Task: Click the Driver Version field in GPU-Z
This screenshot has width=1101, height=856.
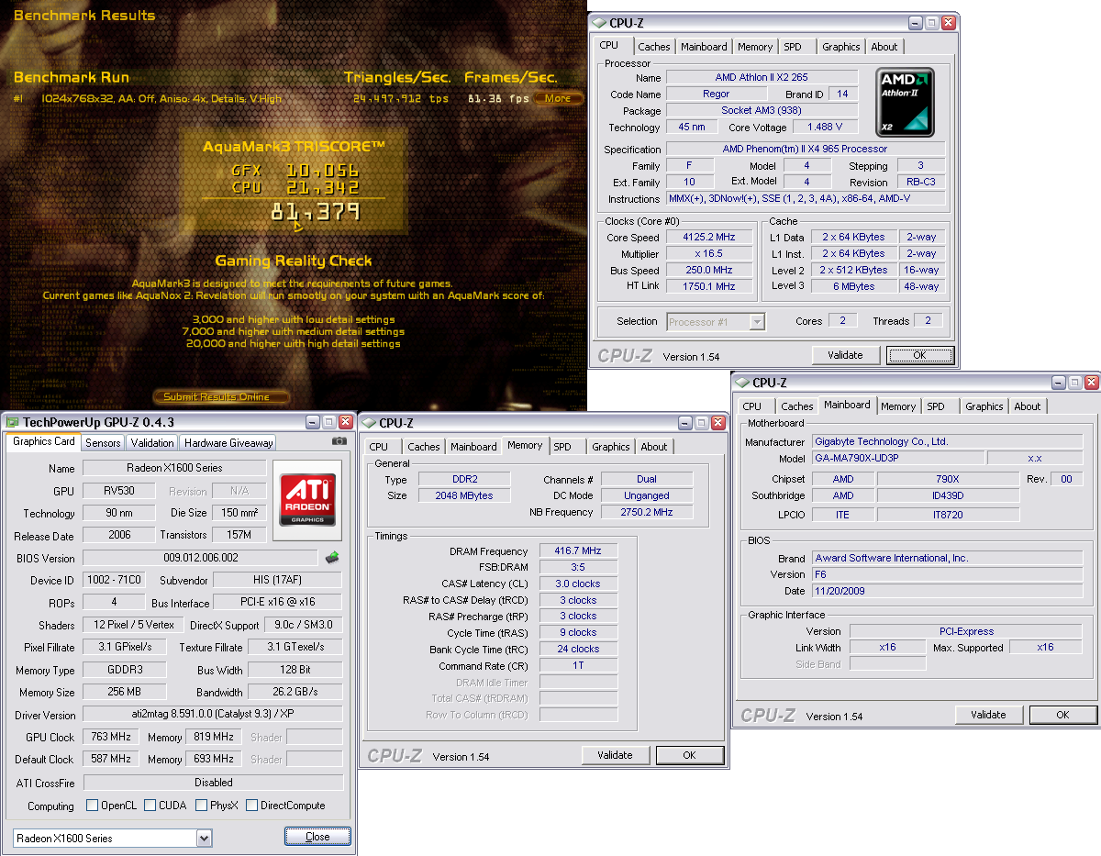Action: 213,714
